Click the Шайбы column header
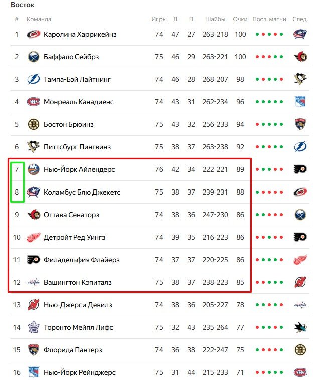317x380 pixels. pyautogui.click(x=215, y=19)
